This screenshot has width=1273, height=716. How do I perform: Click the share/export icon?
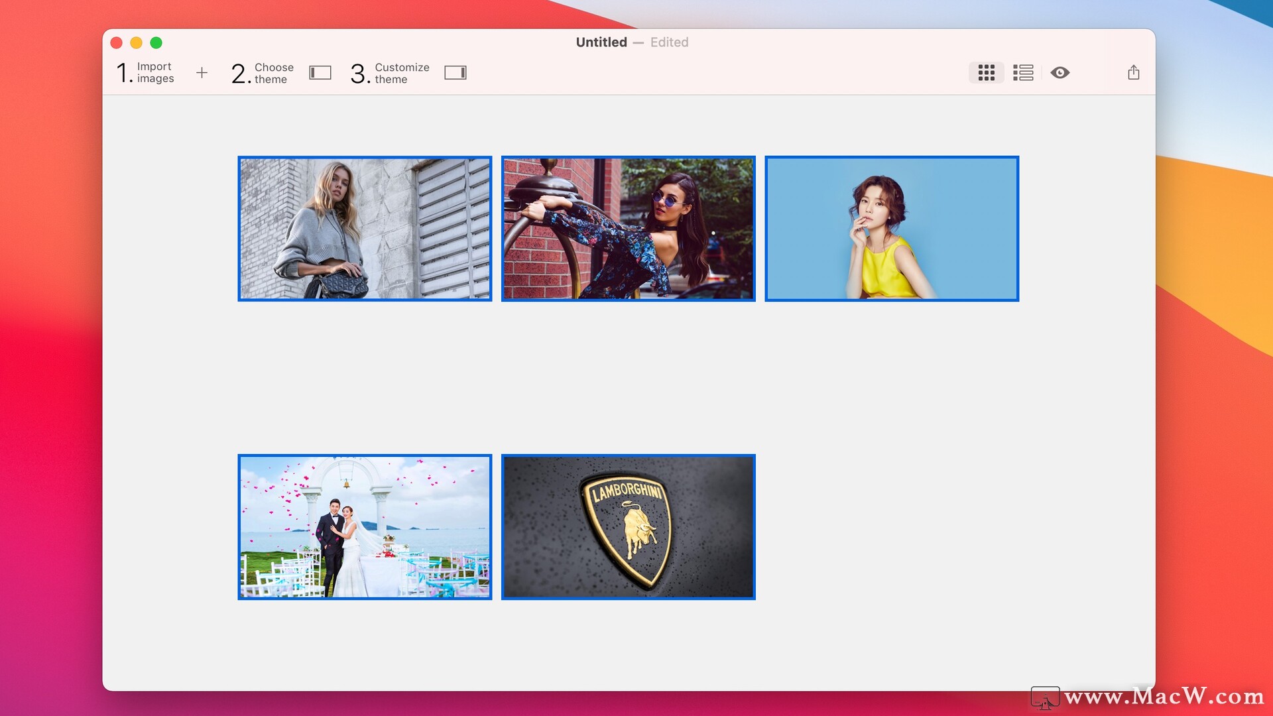coord(1135,72)
